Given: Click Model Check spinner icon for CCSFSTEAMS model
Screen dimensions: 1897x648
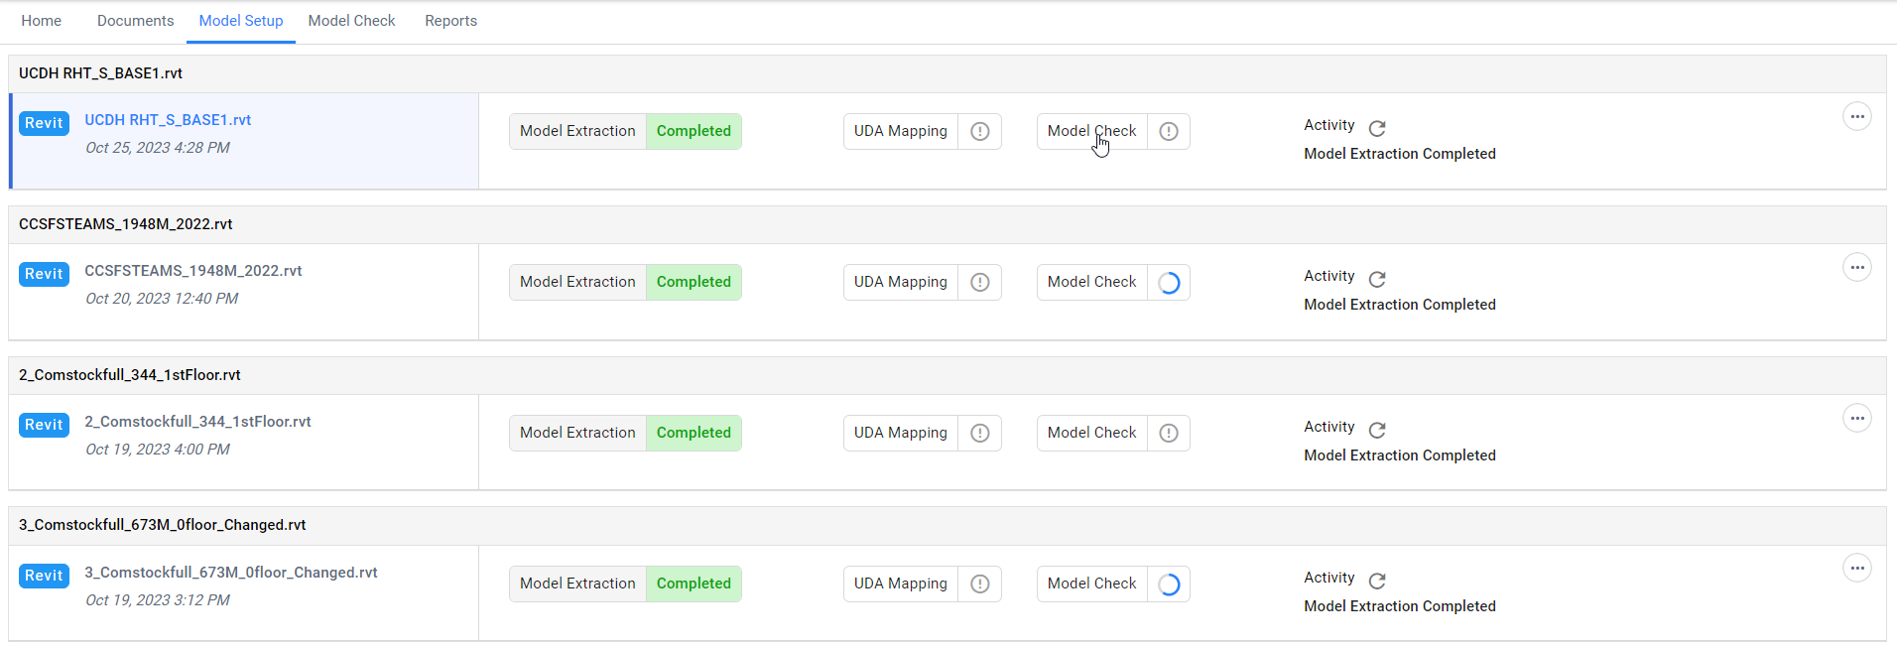Looking at the screenshot, I should tap(1169, 283).
